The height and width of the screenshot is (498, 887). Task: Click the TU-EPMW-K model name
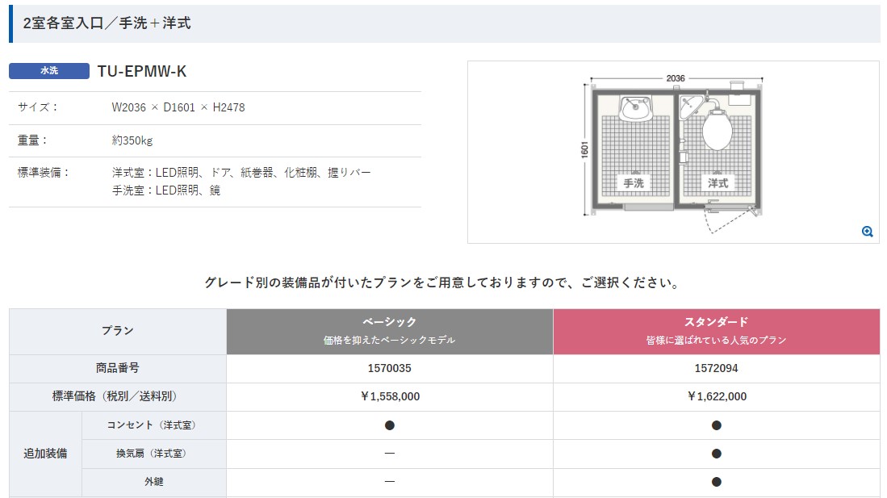click(142, 71)
